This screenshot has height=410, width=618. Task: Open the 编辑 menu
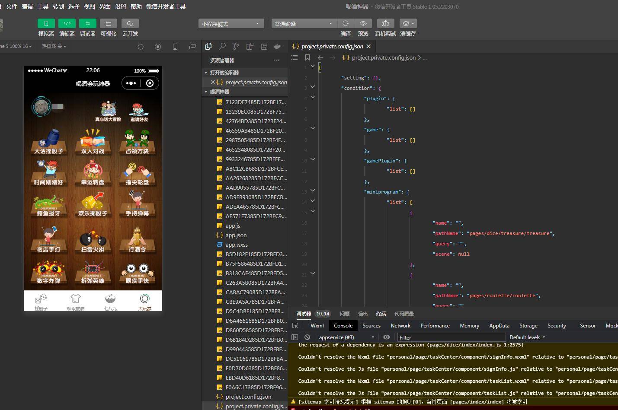[x=27, y=6]
